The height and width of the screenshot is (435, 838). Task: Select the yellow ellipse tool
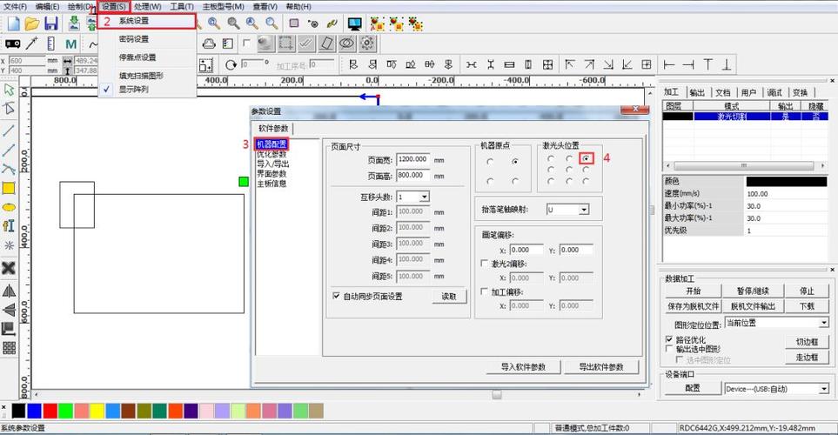pyautogui.click(x=9, y=207)
